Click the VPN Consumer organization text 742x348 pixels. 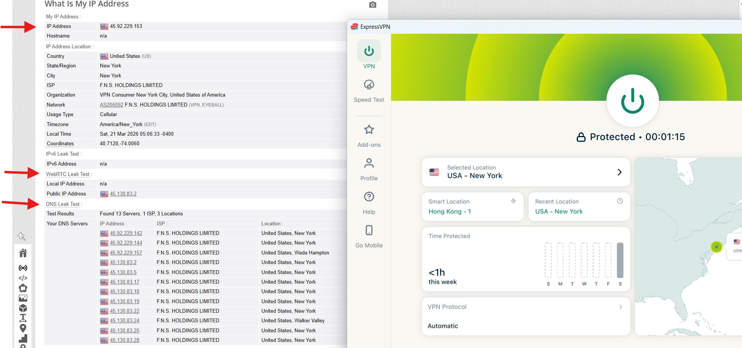point(163,95)
